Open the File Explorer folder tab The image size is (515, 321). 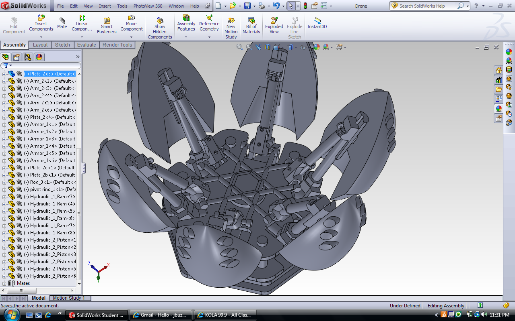499,89
